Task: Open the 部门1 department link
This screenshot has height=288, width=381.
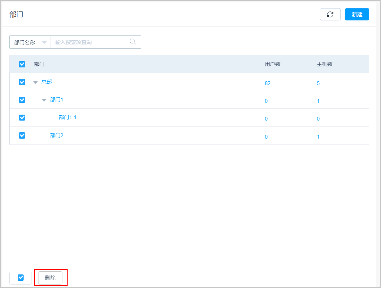Action: 57,100
